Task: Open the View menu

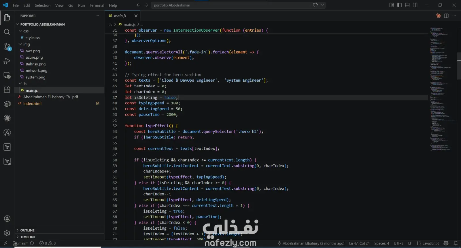Action: click(x=59, y=5)
